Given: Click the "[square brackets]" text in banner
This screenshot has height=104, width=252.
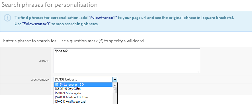Looking at the screenshot, I should point(217,18).
